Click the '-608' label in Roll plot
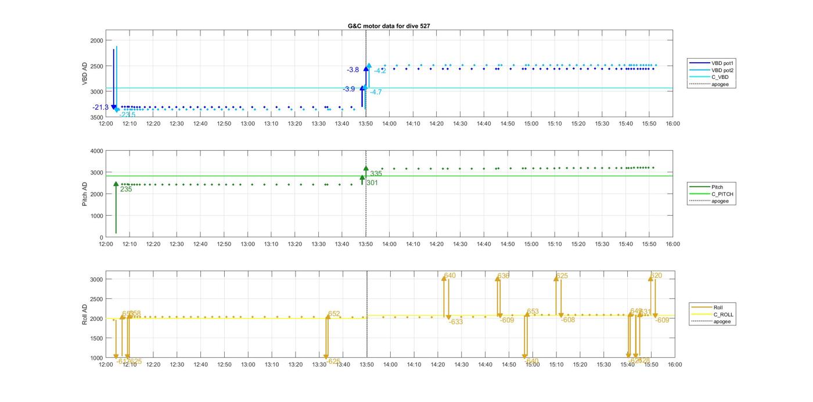The image size is (813, 402). tap(567, 320)
